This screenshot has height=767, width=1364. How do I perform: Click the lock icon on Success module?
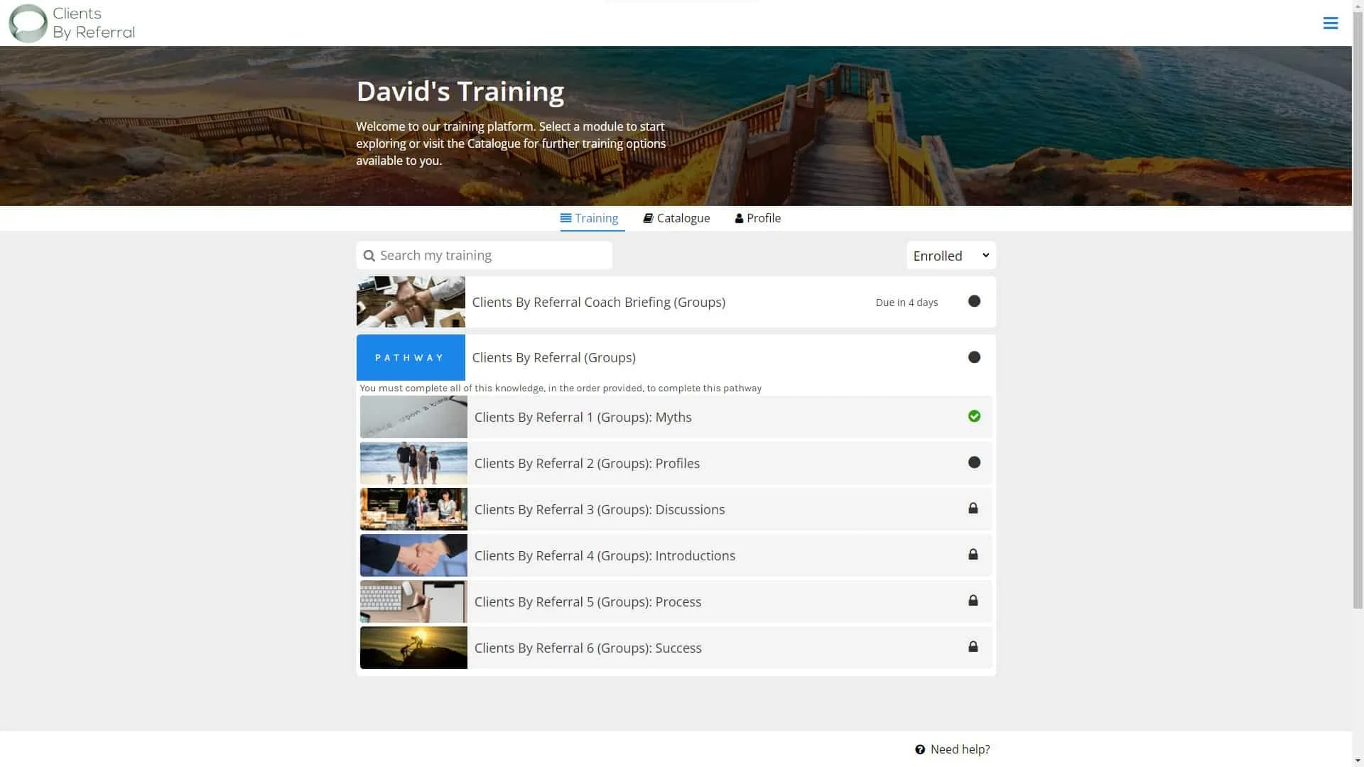[x=973, y=647]
